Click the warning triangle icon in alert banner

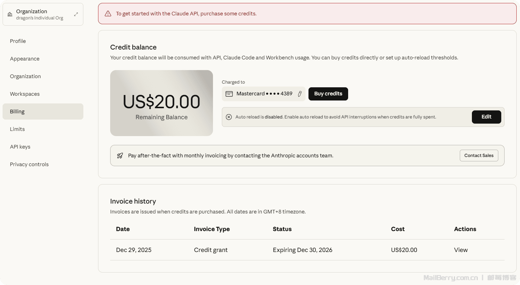108,14
